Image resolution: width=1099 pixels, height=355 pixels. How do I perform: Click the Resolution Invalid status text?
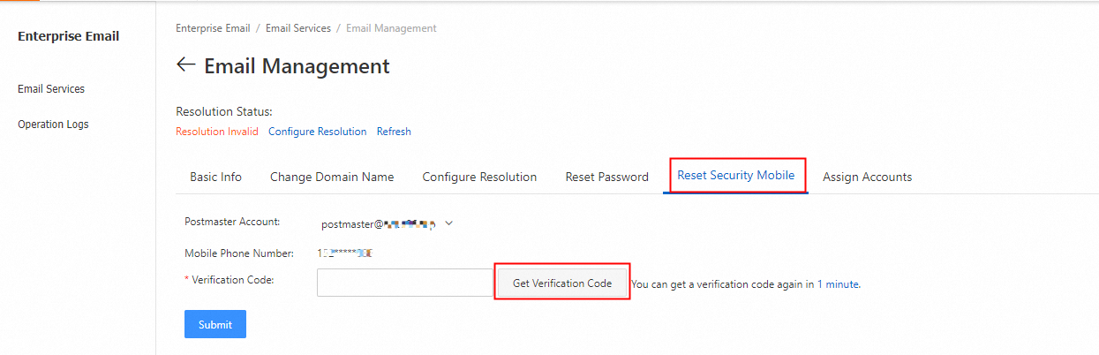click(x=217, y=132)
